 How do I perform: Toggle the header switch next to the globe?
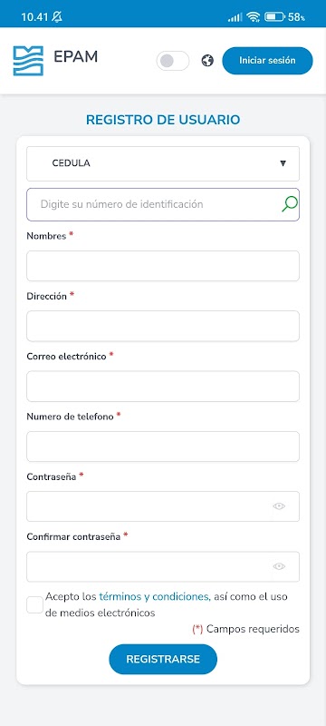pyautogui.click(x=173, y=61)
